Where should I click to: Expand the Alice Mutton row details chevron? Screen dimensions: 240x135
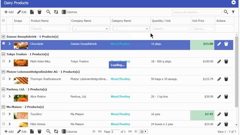tap(9, 97)
